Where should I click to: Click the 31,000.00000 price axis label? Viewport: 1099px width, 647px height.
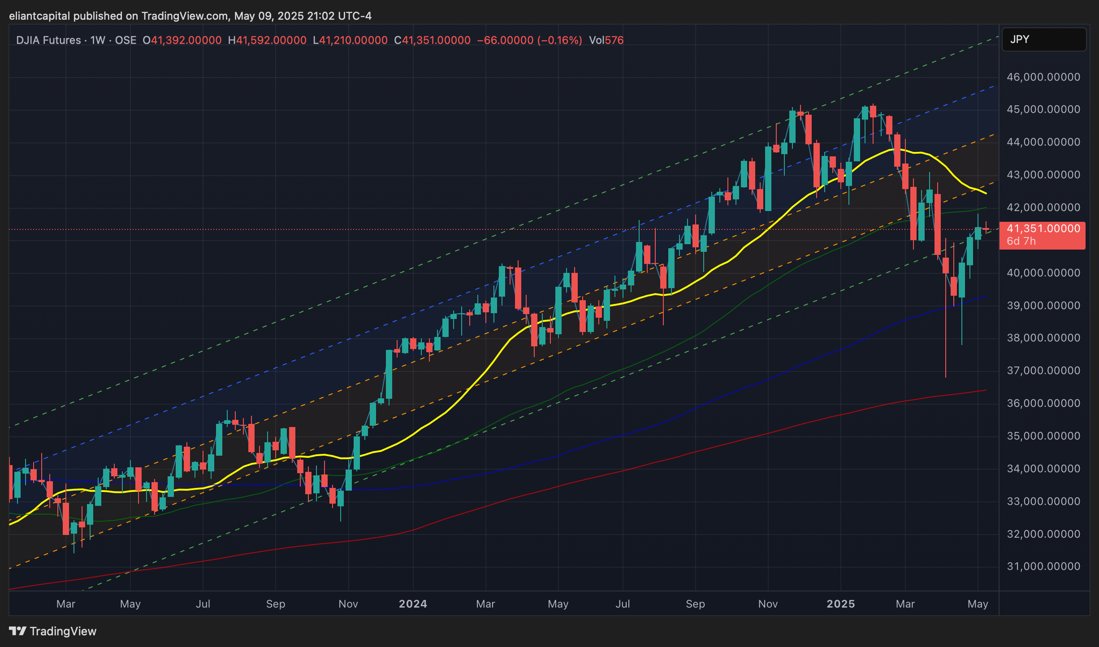click(1043, 566)
